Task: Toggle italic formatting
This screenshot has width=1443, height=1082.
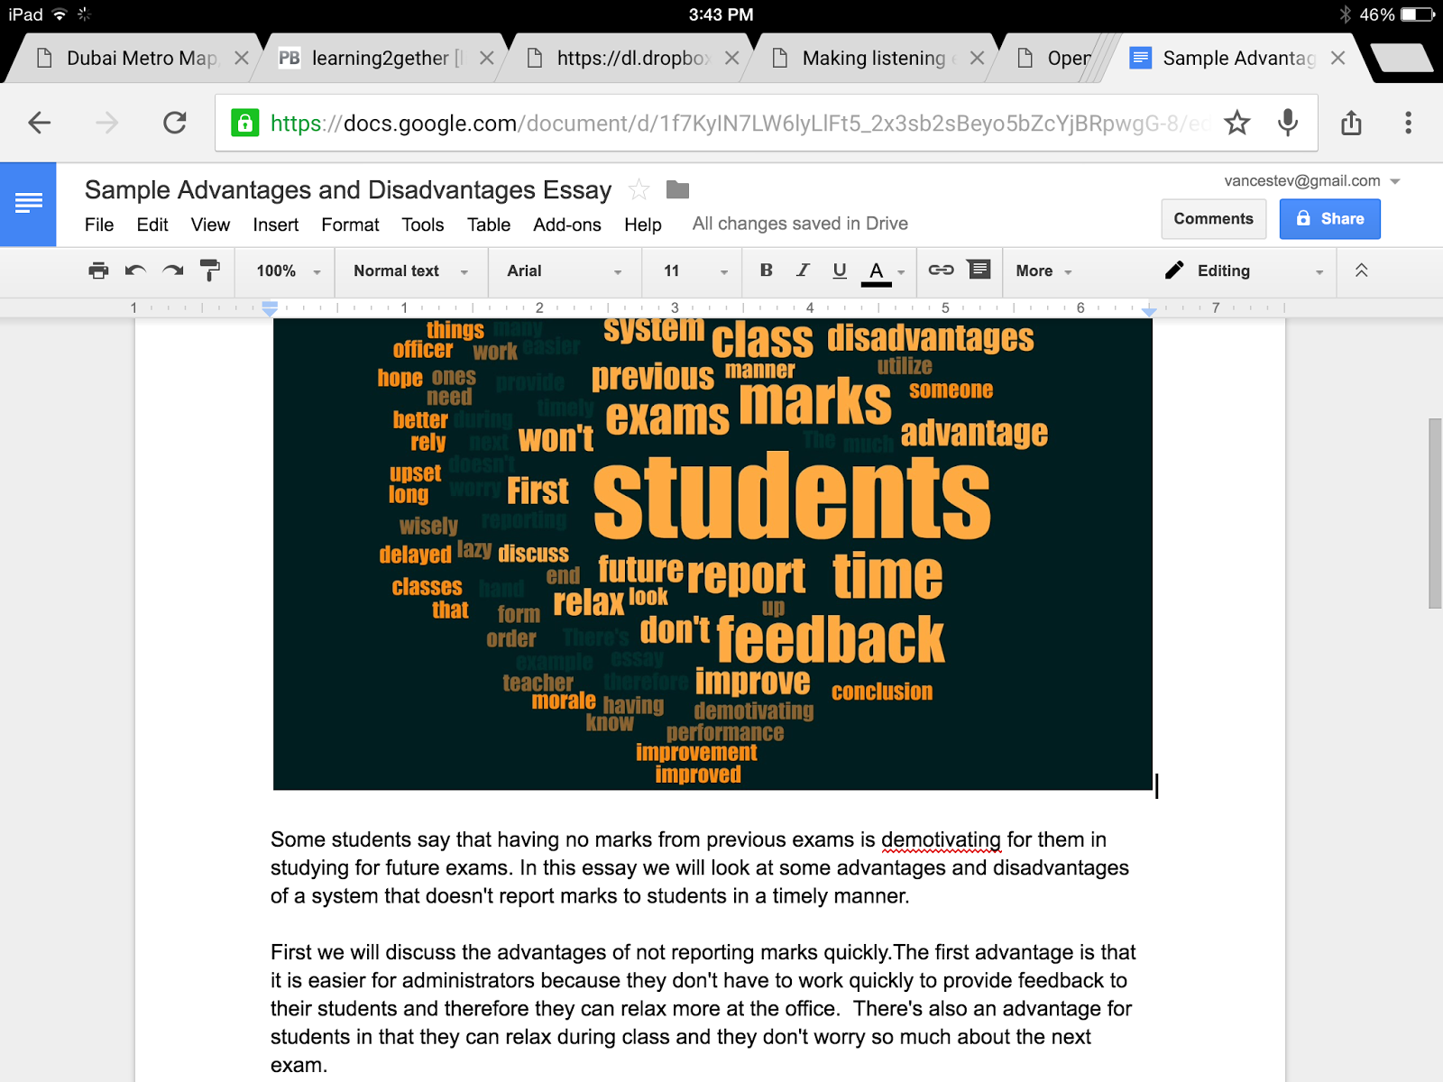Action: tap(803, 270)
